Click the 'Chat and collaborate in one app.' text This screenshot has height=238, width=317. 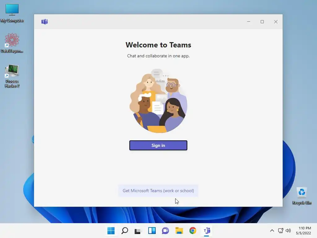[x=158, y=56]
